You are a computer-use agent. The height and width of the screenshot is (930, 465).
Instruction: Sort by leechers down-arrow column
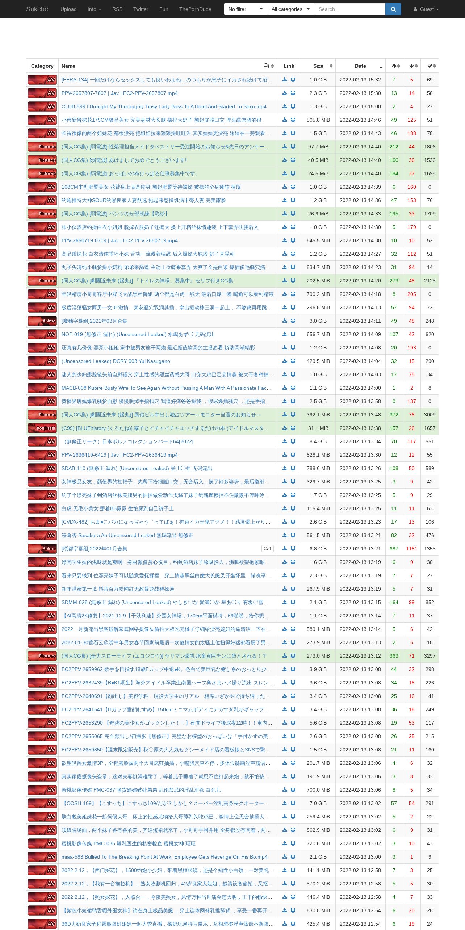(412, 66)
